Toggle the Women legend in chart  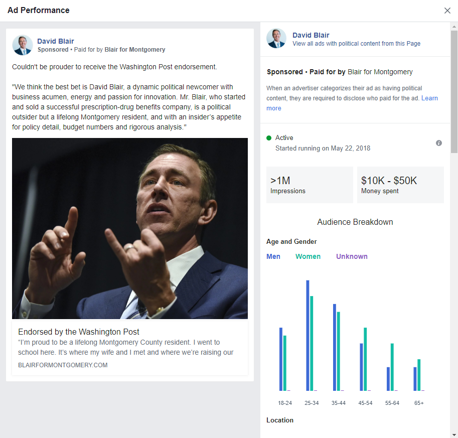(x=308, y=256)
